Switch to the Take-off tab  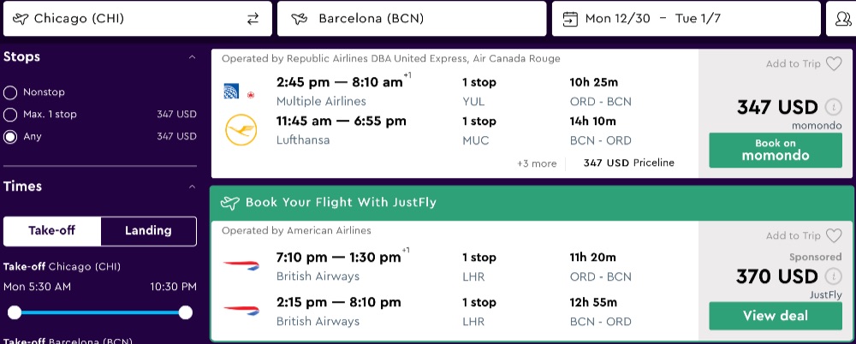pos(52,231)
